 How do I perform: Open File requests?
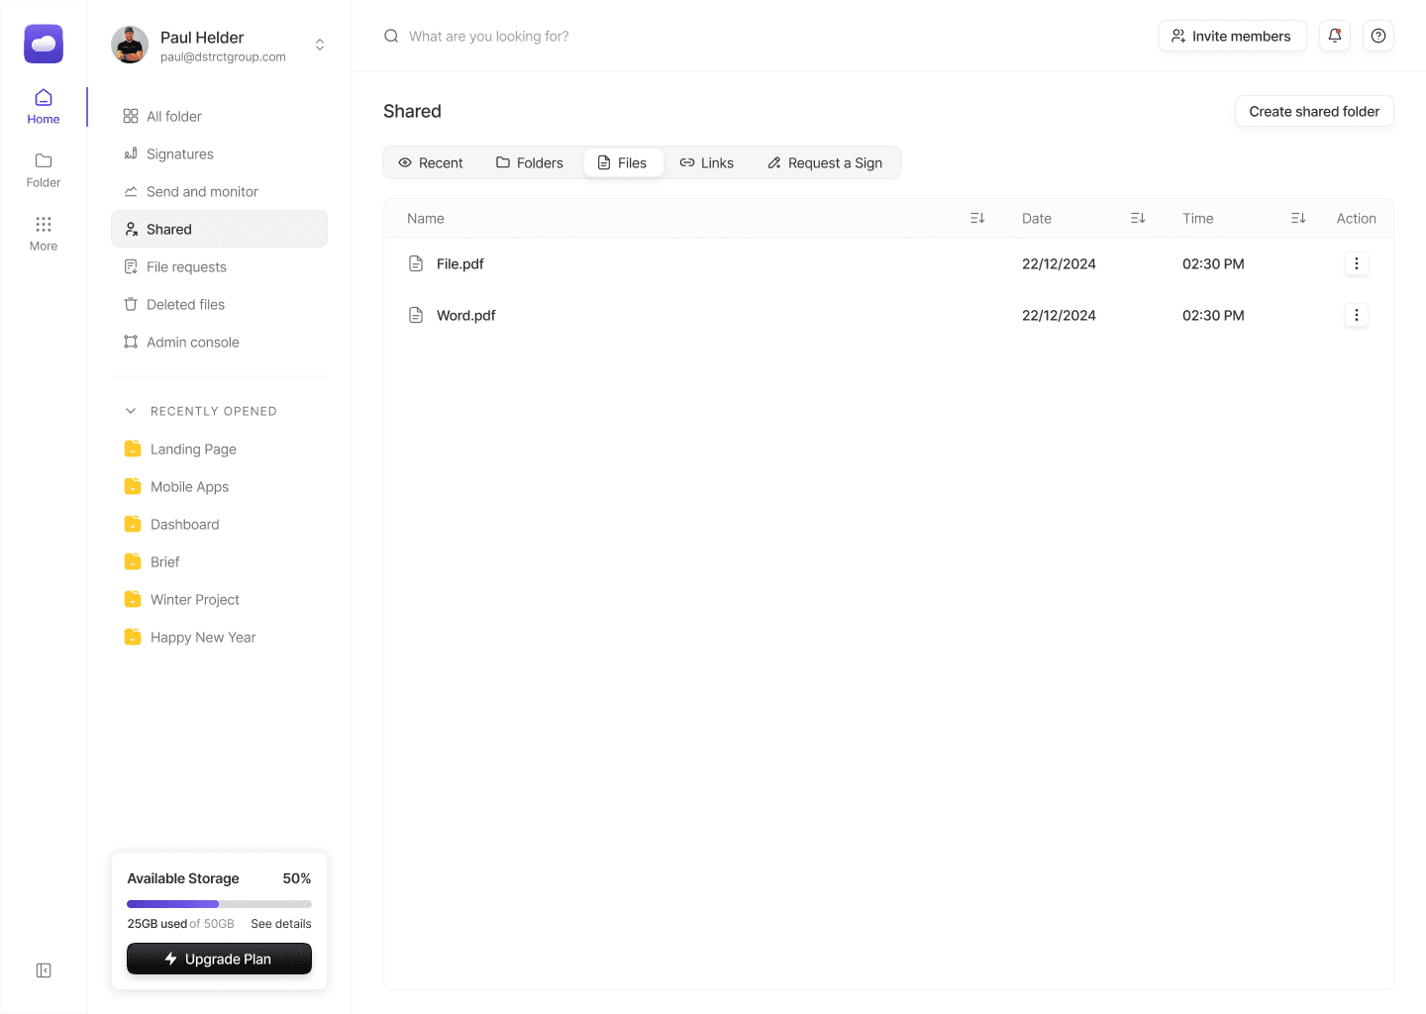pyautogui.click(x=219, y=266)
